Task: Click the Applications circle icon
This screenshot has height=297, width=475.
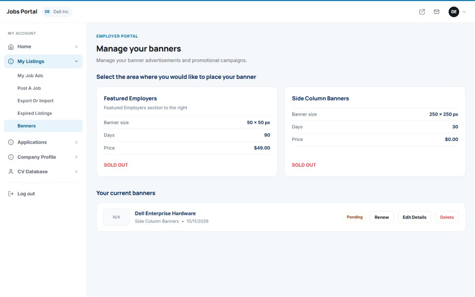Action: coord(11,142)
